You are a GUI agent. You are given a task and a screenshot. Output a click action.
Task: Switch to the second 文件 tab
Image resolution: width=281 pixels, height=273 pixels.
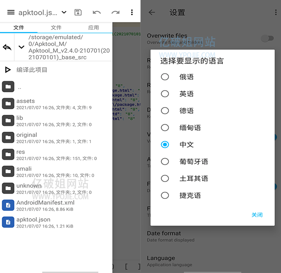56,28
